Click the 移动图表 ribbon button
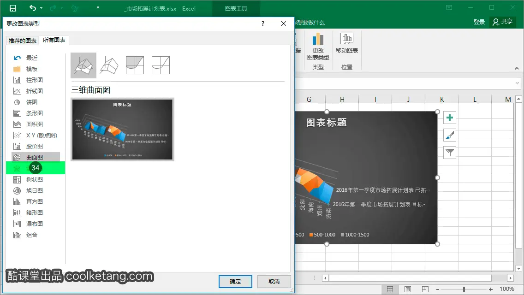This screenshot has height=295, width=524. click(346, 43)
